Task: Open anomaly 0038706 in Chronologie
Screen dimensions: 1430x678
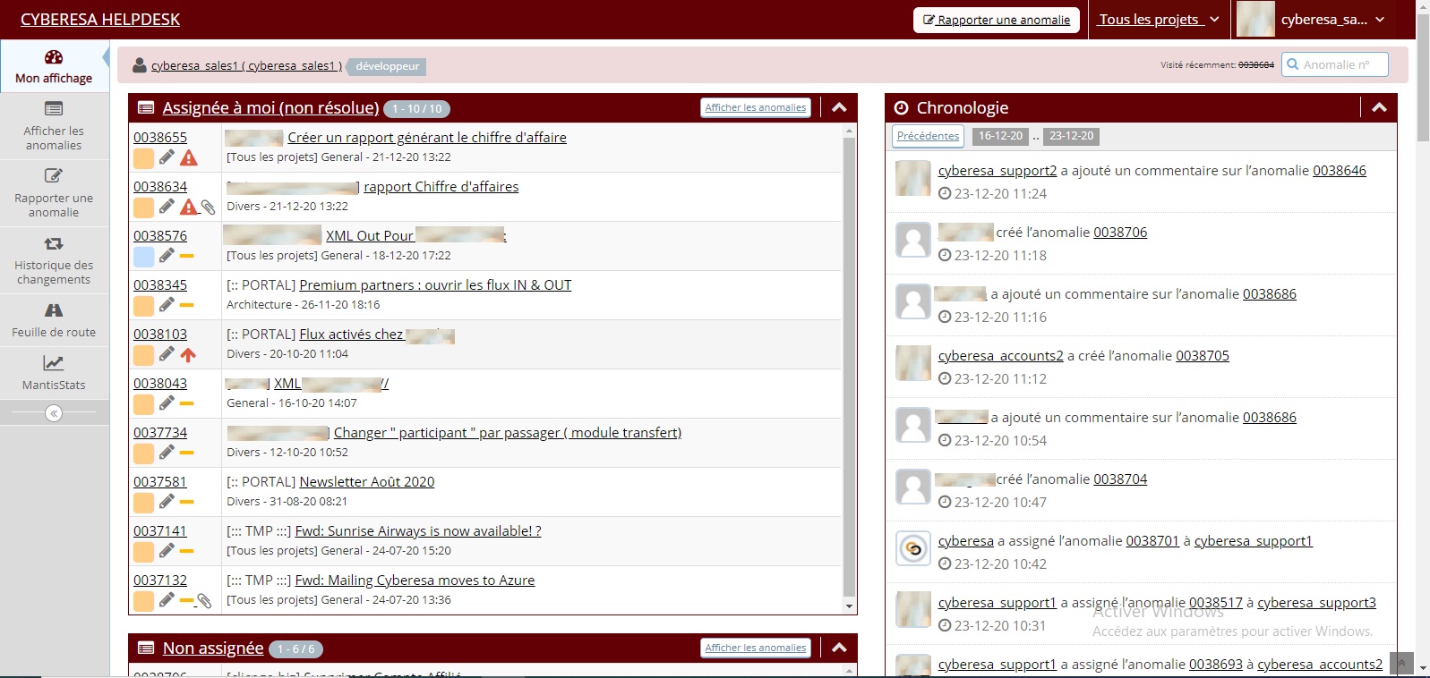Action: coord(1120,232)
